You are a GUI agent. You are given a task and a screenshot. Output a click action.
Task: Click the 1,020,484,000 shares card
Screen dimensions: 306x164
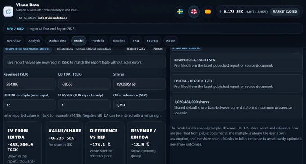[236, 107]
